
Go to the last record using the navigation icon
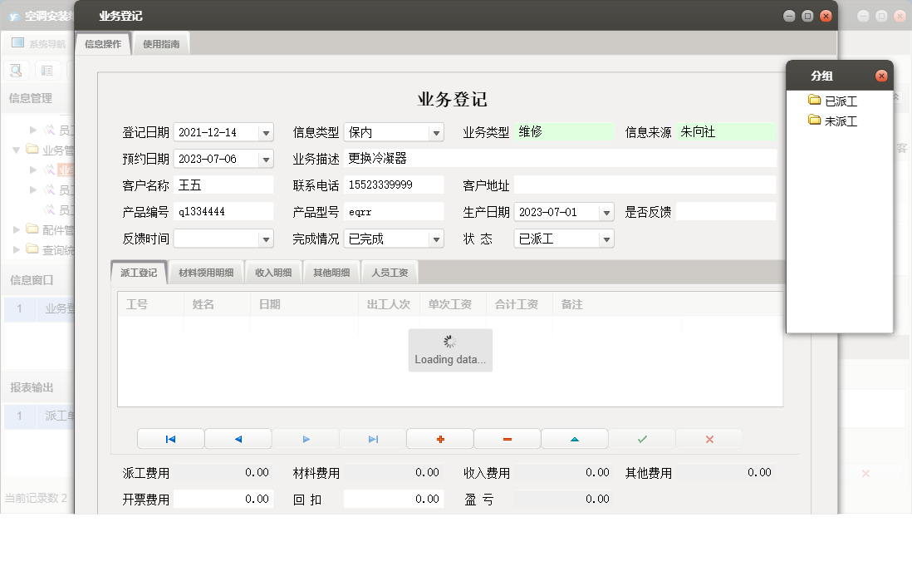coord(371,438)
